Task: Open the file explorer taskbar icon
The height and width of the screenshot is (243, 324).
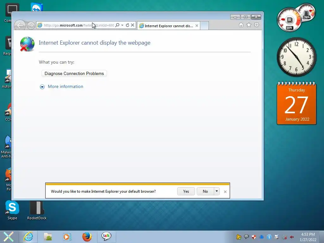Action: pos(48,237)
